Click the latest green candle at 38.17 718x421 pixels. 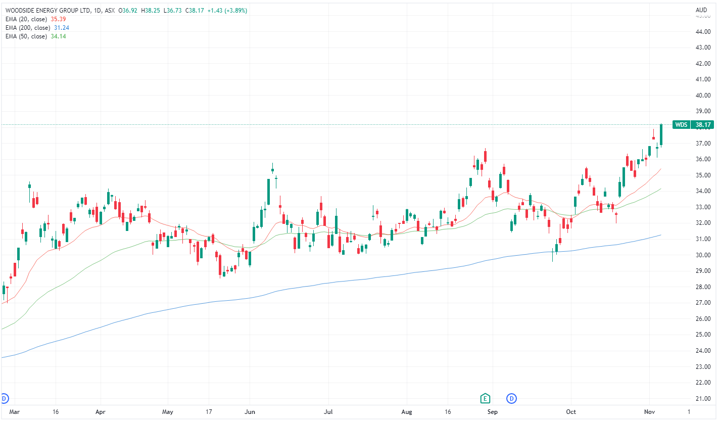[x=661, y=134]
